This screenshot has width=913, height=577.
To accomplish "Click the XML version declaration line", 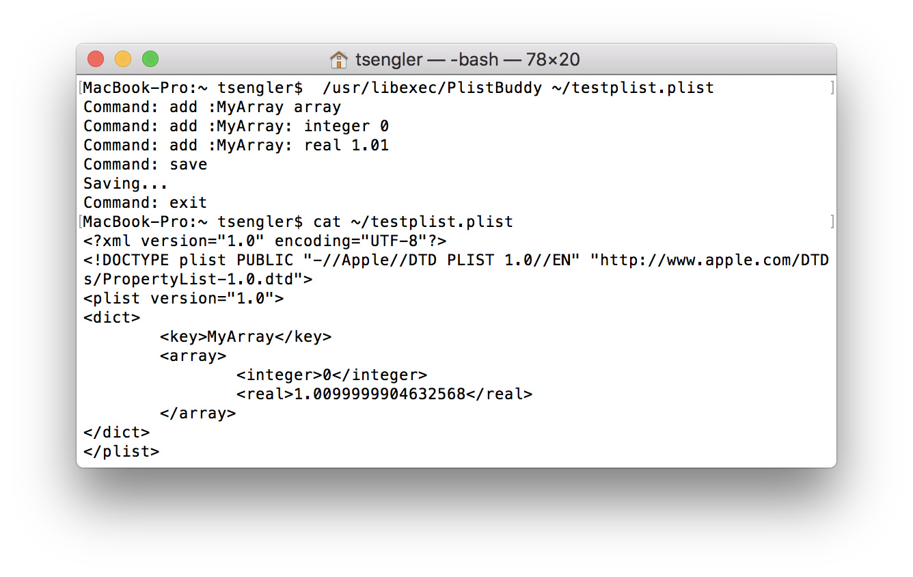I will click(264, 241).
